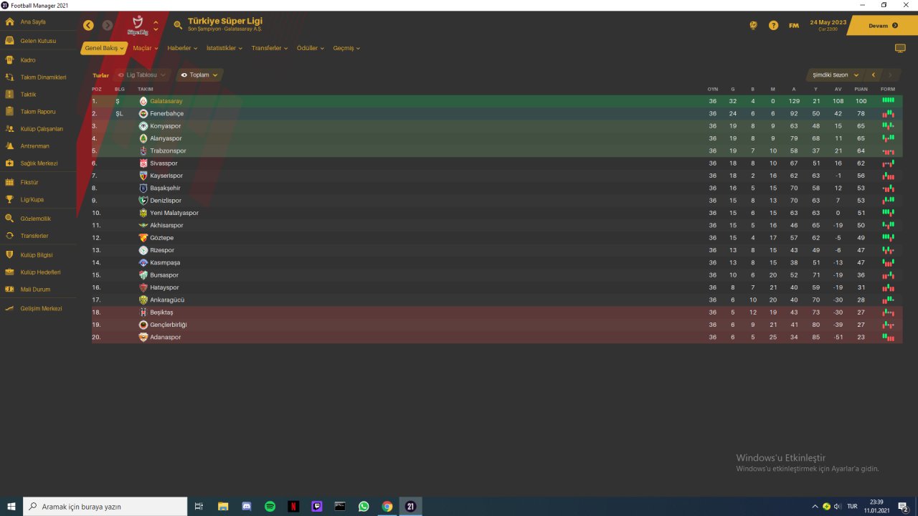Open Konyaspor team link
Viewport: 918px width, 516px height.
[166, 126]
